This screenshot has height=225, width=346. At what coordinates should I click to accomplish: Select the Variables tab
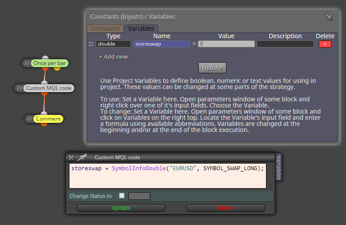tap(141, 29)
